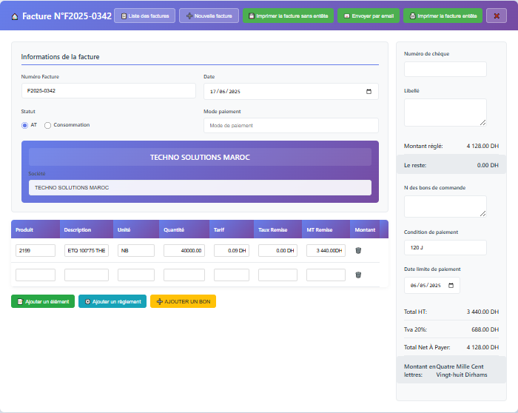Click Total HT value 3 440.00 DH
The height and width of the screenshot is (413, 518).
(482, 312)
